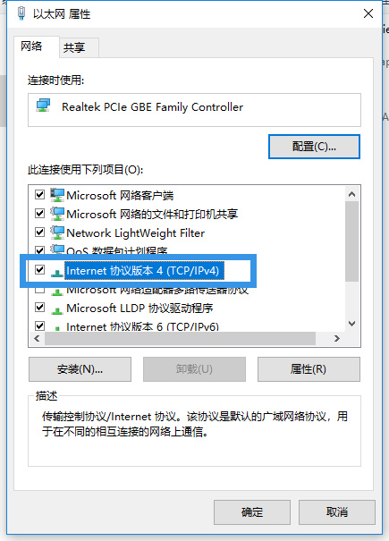This screenshot has height=541, width=389.
Task: Click the Ethernet plug icon in title bar
Action: coord(21,13)
